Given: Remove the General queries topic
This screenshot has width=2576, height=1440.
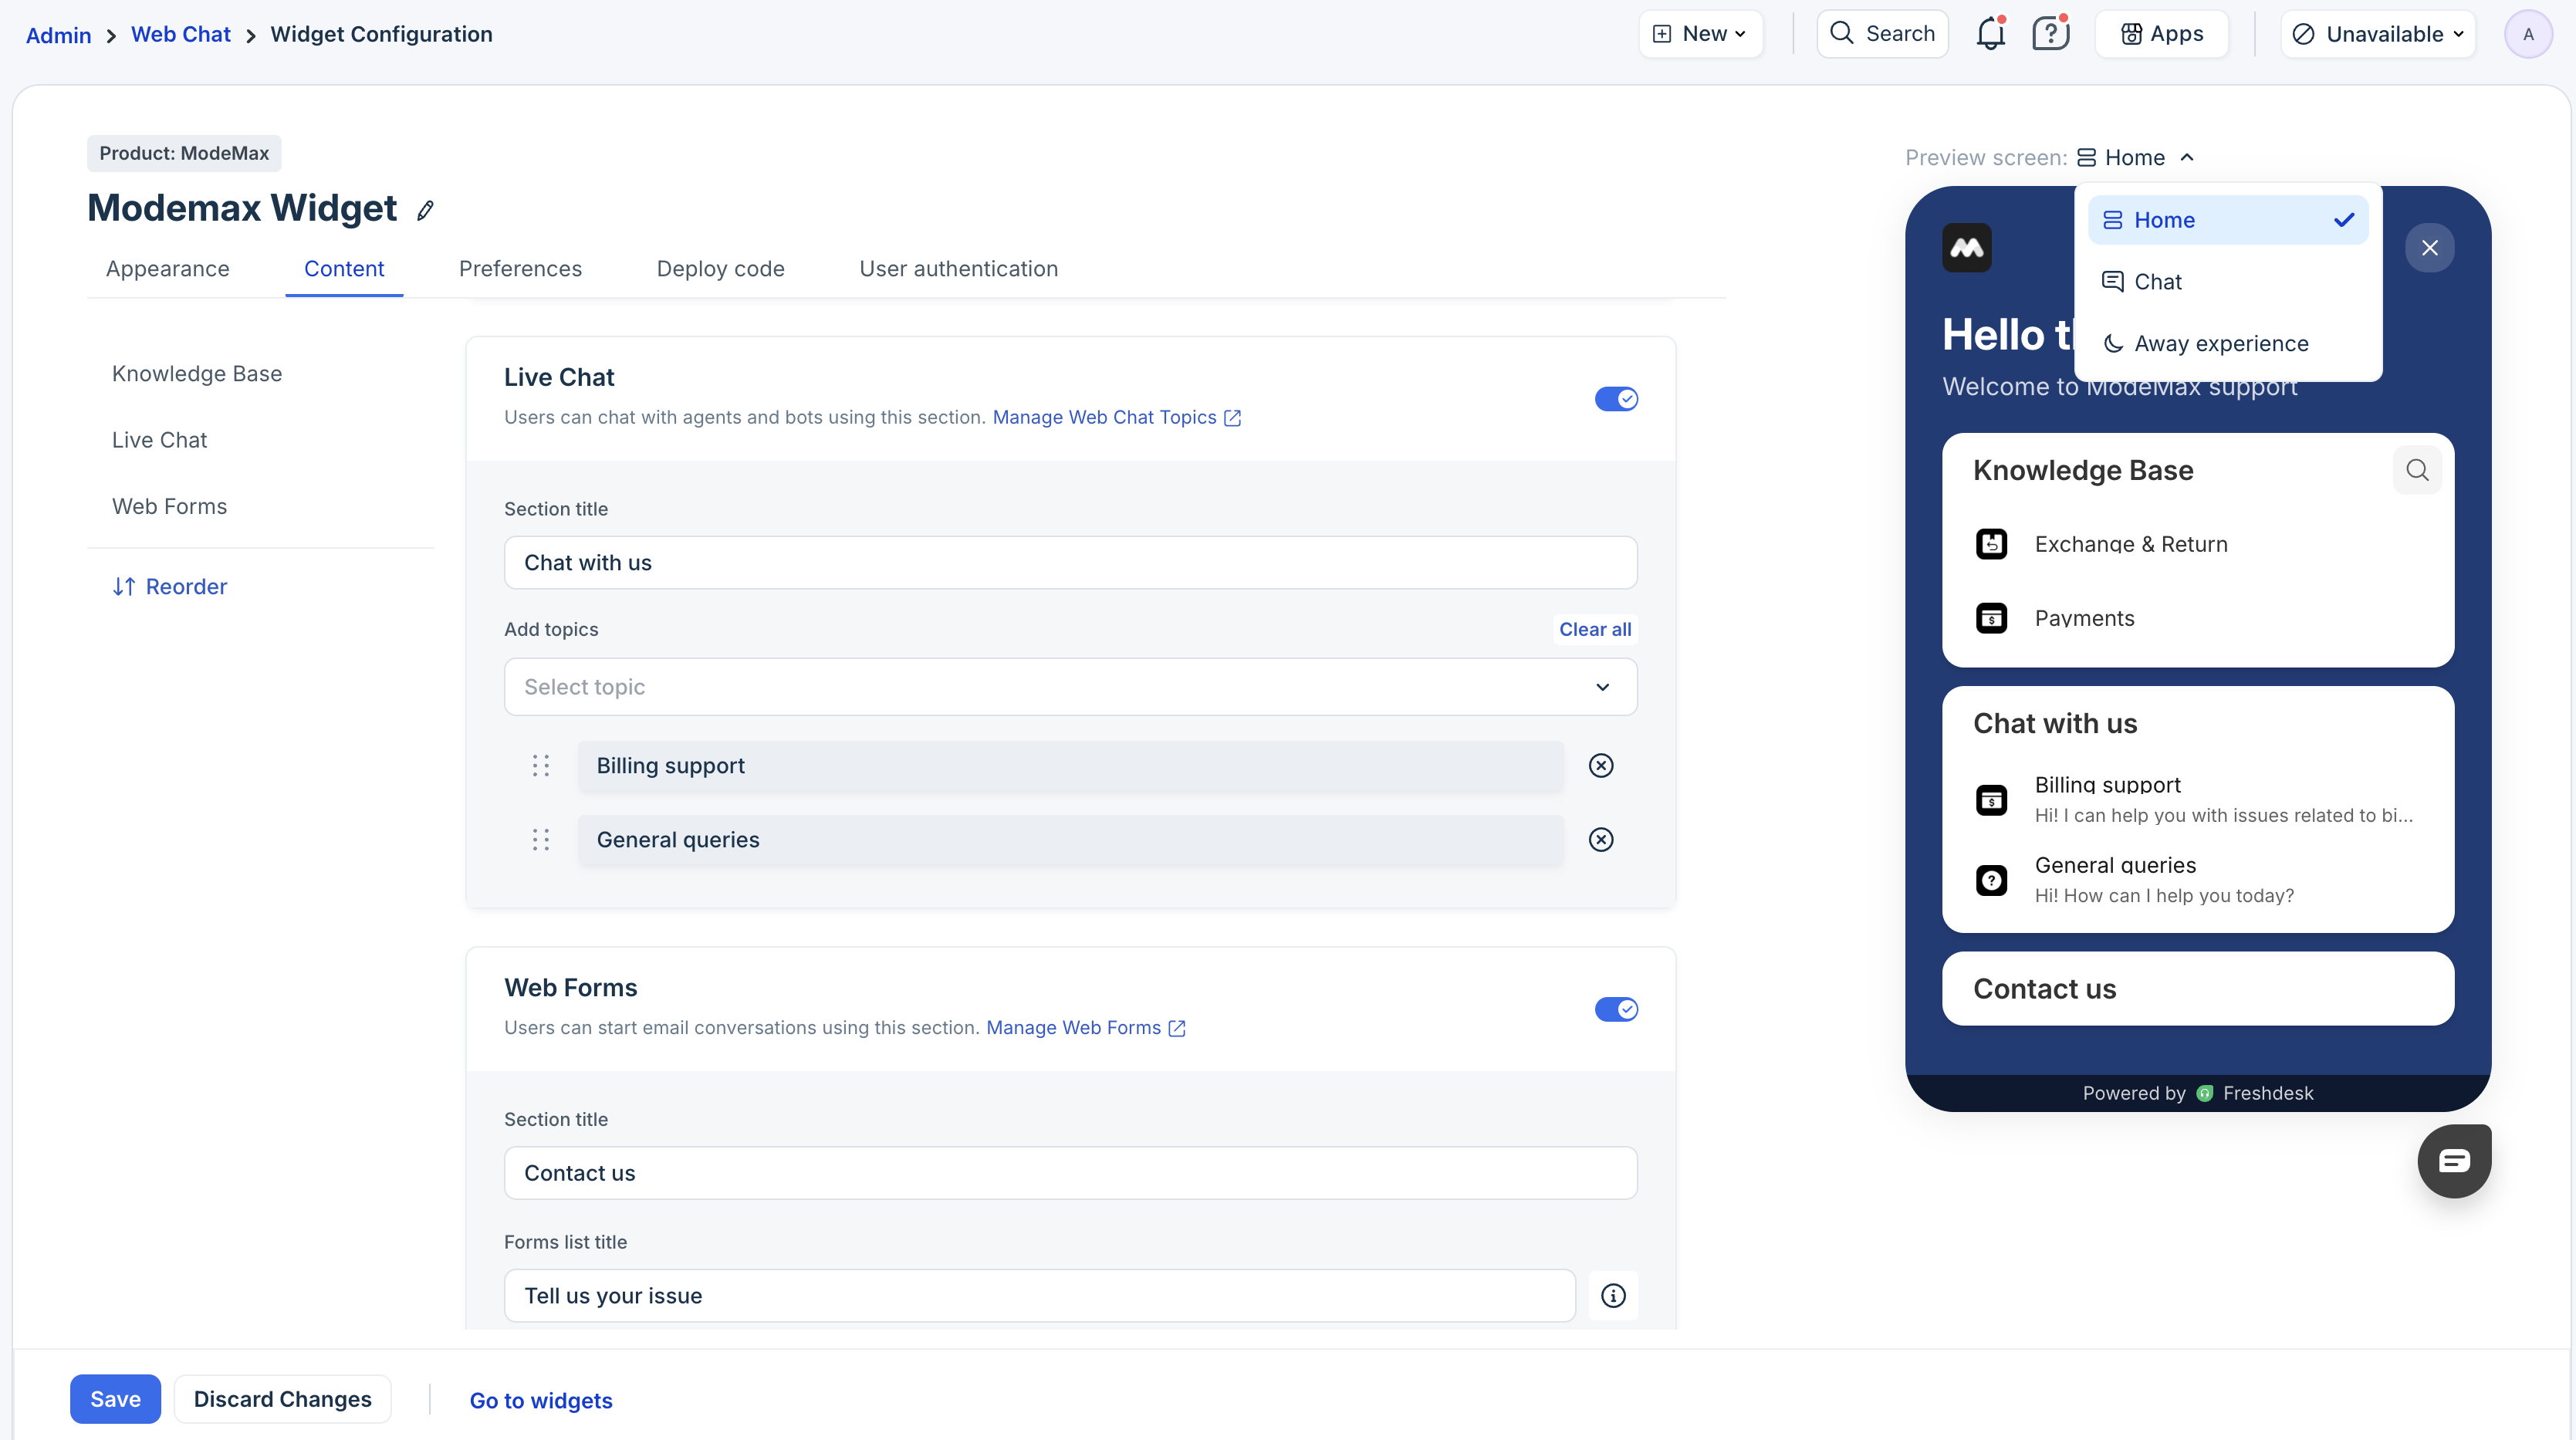Looking at the screenshot, I should tap(1601, 840).
